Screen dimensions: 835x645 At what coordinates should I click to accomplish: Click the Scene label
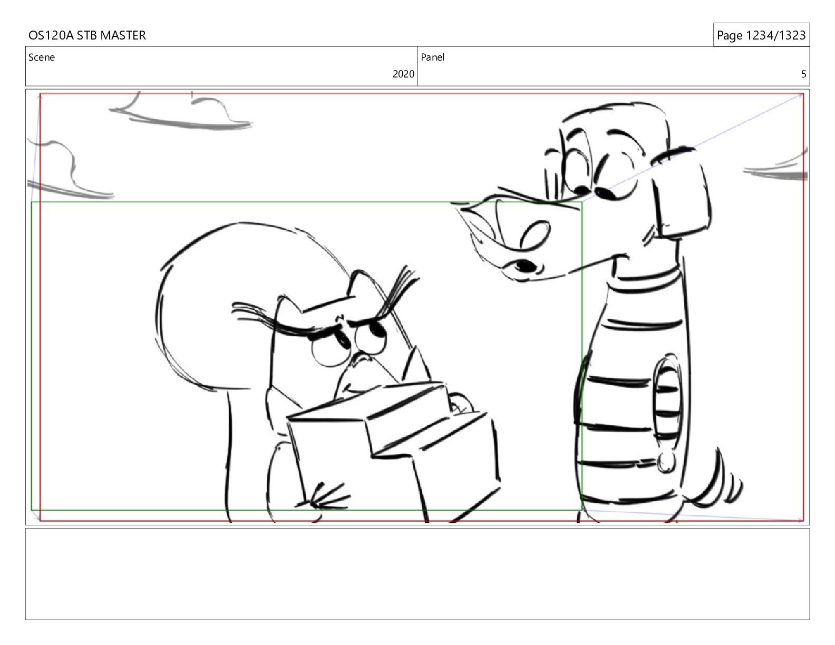pyautogui.click(x=42, y=57)
